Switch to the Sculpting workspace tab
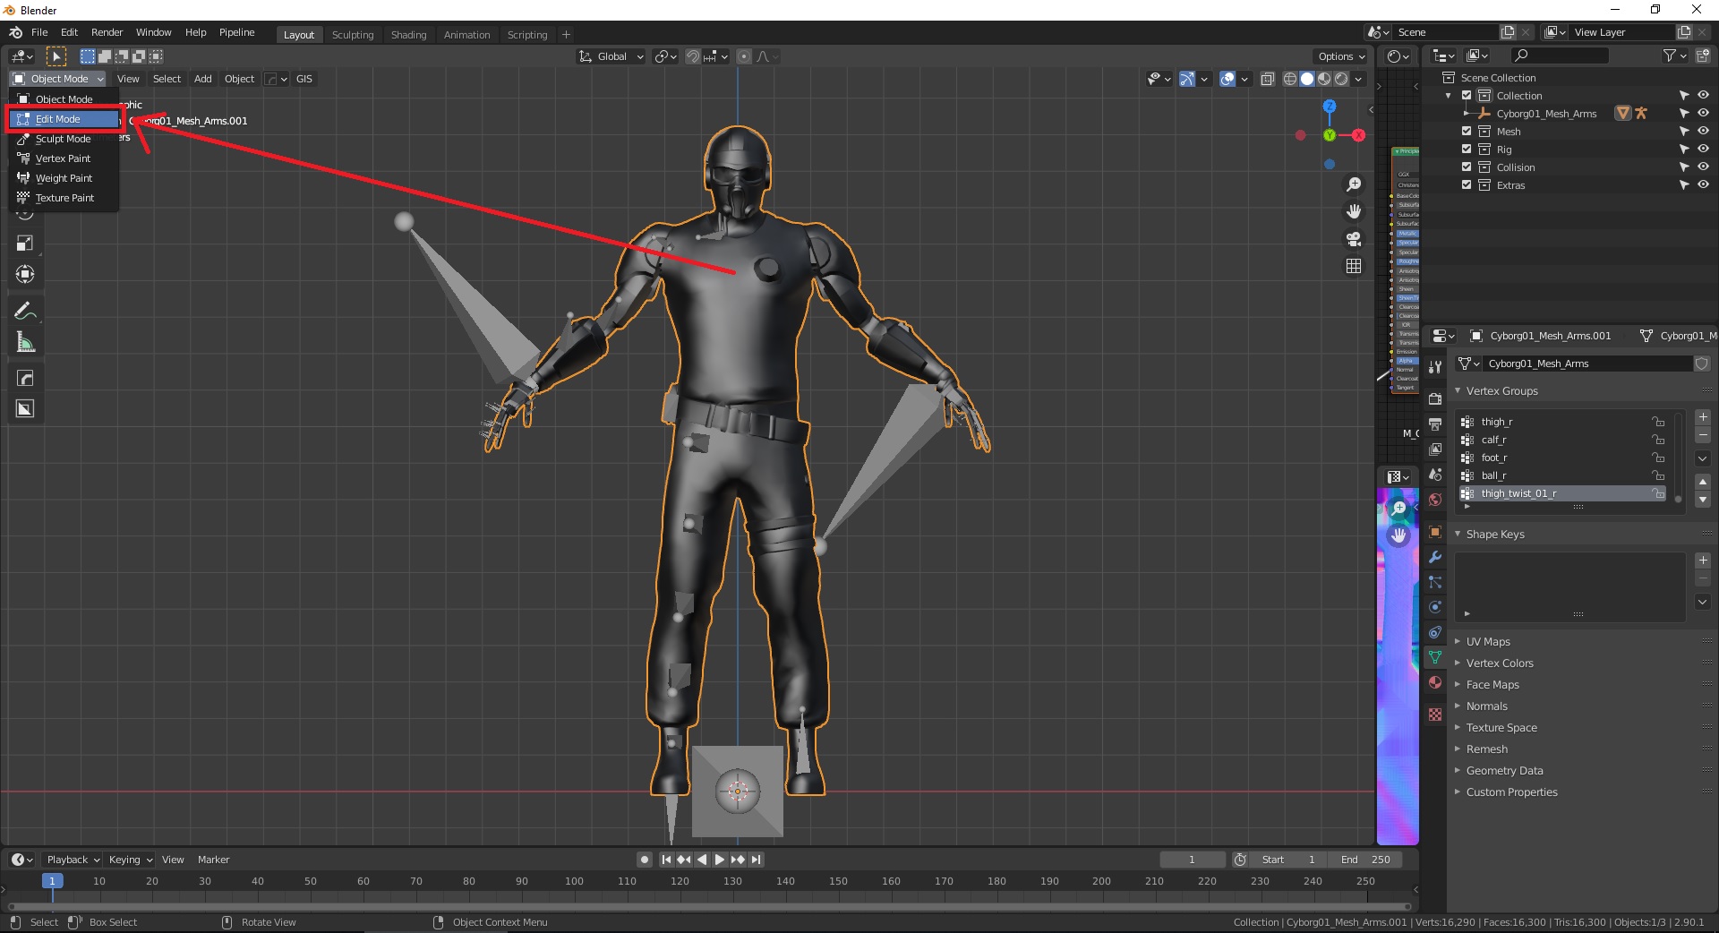1719x933 pixels. pos(353,35)
